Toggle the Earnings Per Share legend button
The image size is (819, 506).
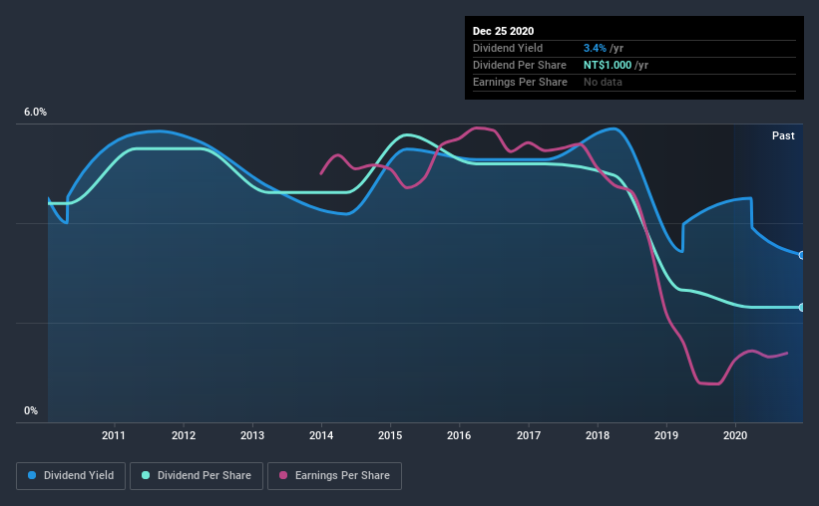pos(334,476)
